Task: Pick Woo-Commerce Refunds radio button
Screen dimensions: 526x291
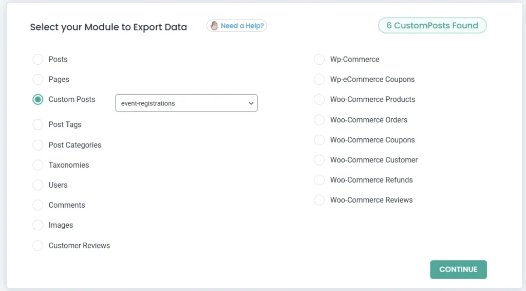Action: click(x=320, y=180)
